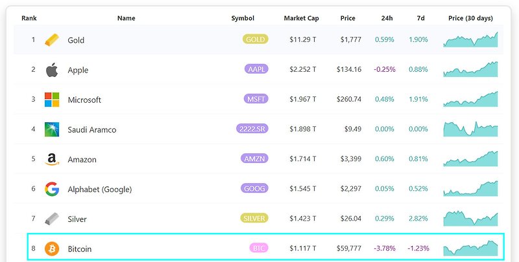Sort by the Rank column header

(29, 18)
